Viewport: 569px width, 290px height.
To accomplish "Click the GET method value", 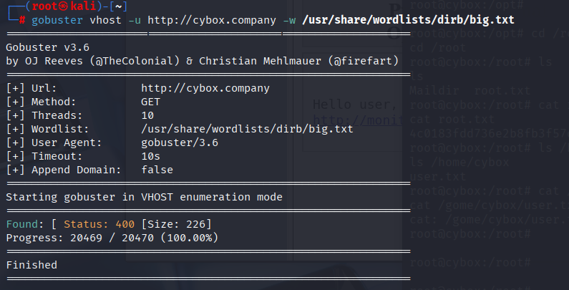I will 150,102.
